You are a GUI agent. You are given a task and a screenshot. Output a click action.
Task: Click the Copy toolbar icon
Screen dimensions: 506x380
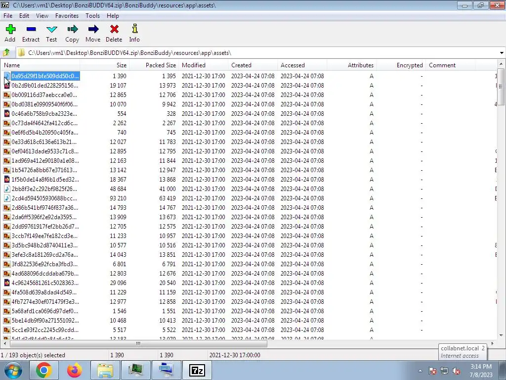72,29
